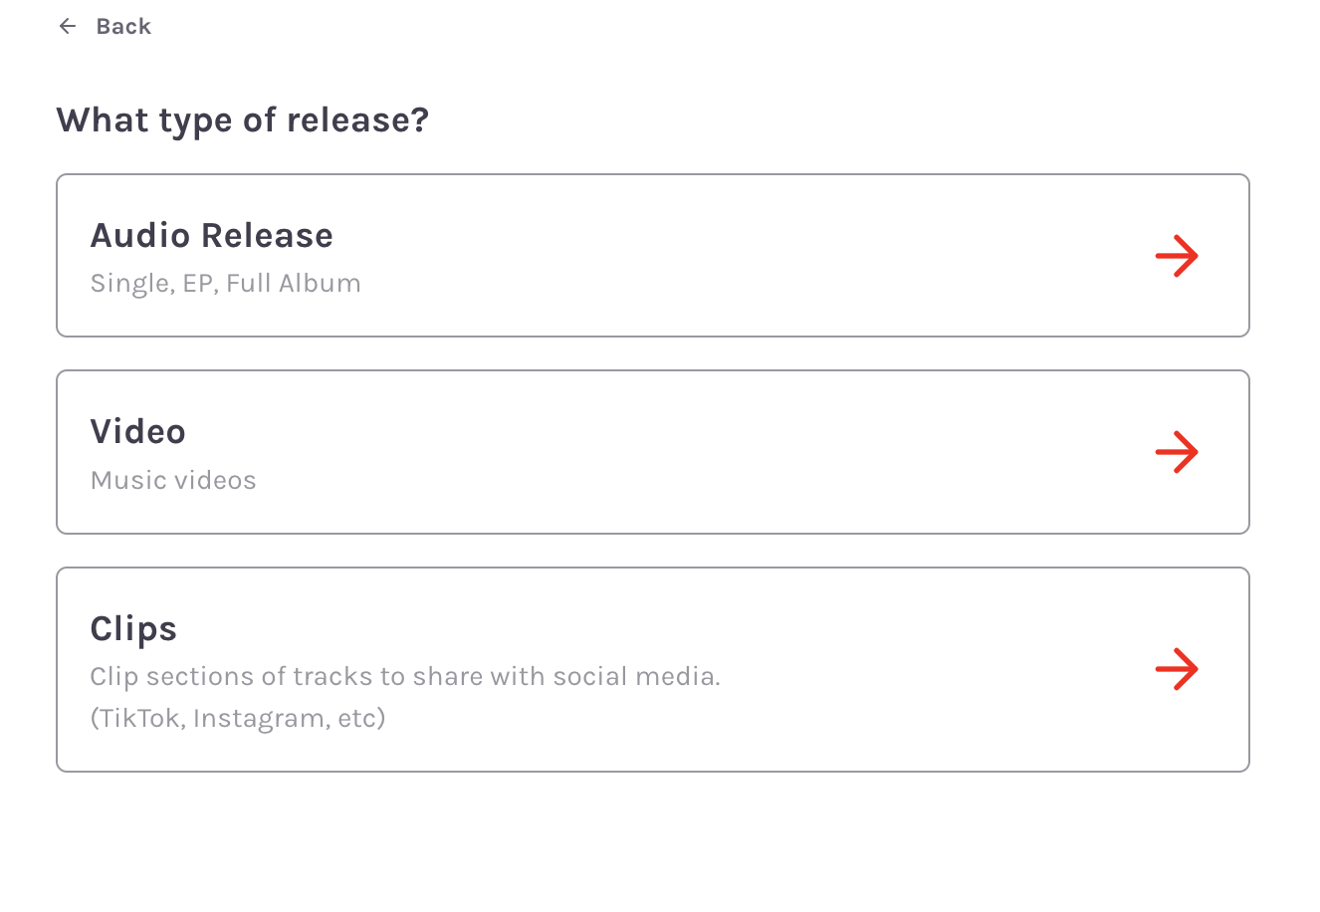Click the red arrow for Audio Release

(x=1177, y=256)
